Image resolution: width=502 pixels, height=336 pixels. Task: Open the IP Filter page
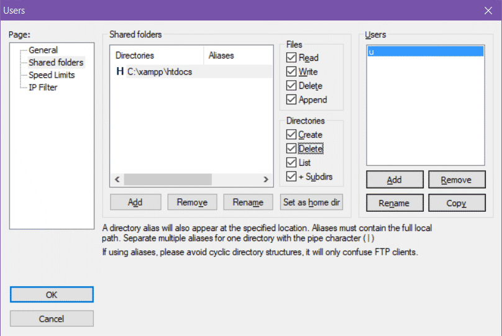(x=43, y=88)
